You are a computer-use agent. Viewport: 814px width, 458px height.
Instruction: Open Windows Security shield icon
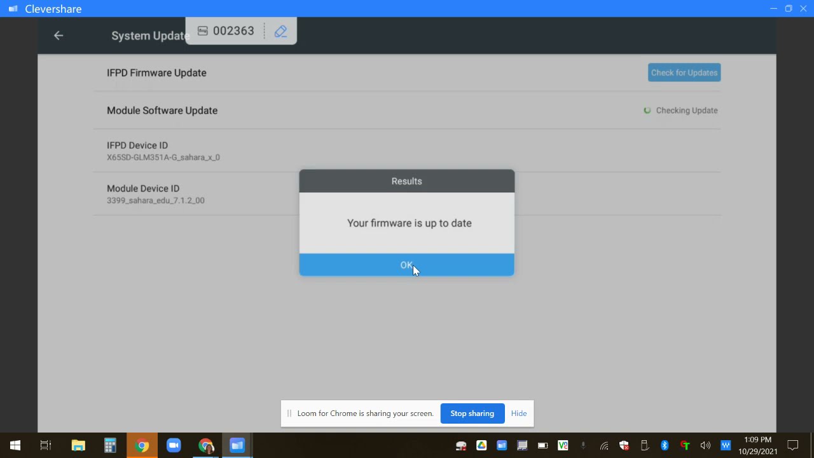tap(624, 445)
